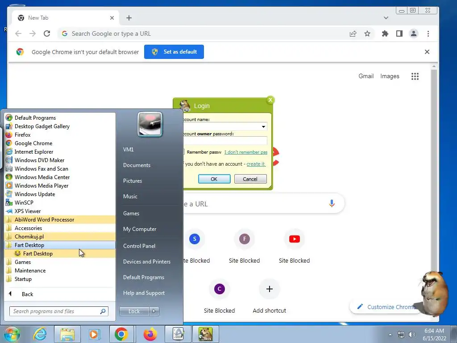This screenshot has height=343, width=457.
Task: Click Set as default browser button
Action: [174, 52]
